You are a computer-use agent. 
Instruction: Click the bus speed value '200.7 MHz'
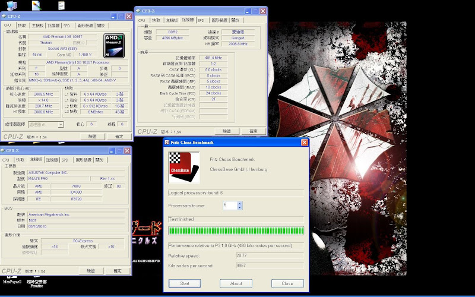click(43, 106)
